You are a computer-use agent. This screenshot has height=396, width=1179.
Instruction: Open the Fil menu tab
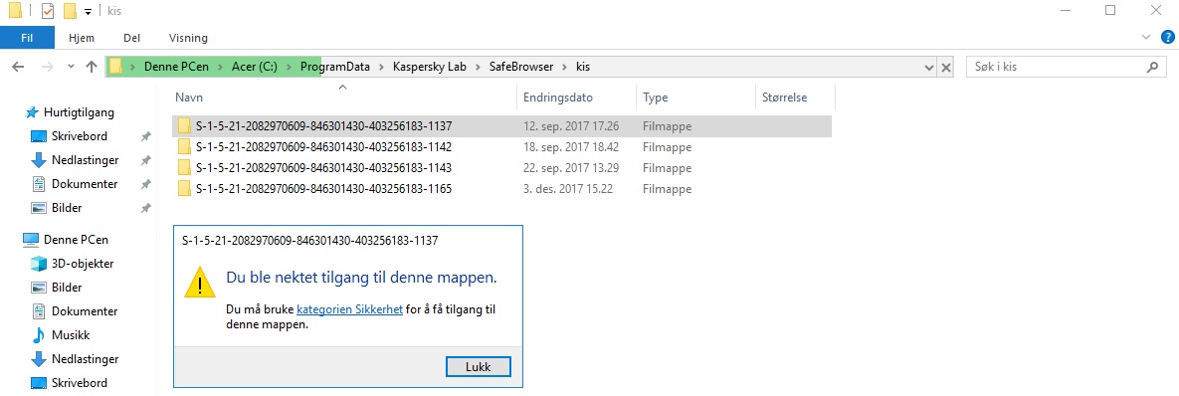pyautogui.click(x=27, y=38)
